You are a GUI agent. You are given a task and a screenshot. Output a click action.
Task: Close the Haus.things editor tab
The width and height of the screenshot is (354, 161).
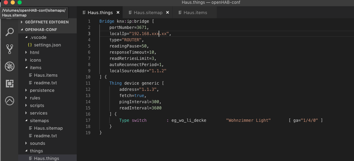pos(118,13)
